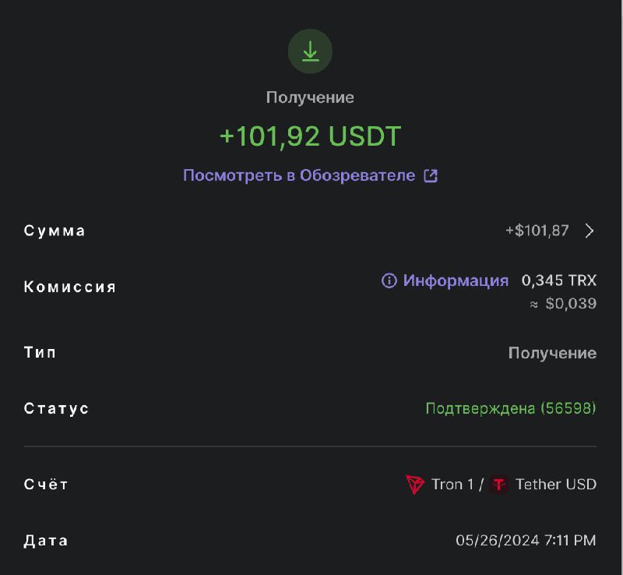Click the Tron 1 account label
The height and width of the screenshot is (575, 623).
(452, 485)
